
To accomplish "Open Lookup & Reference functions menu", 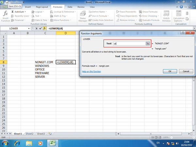I will 63,12.
